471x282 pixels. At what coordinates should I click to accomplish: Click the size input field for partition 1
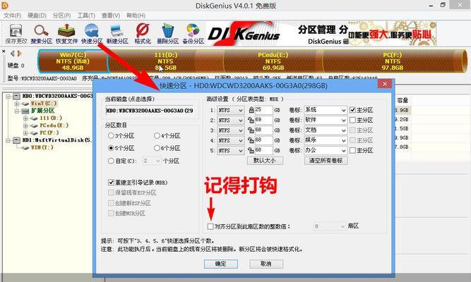click(x=263, y=110)
